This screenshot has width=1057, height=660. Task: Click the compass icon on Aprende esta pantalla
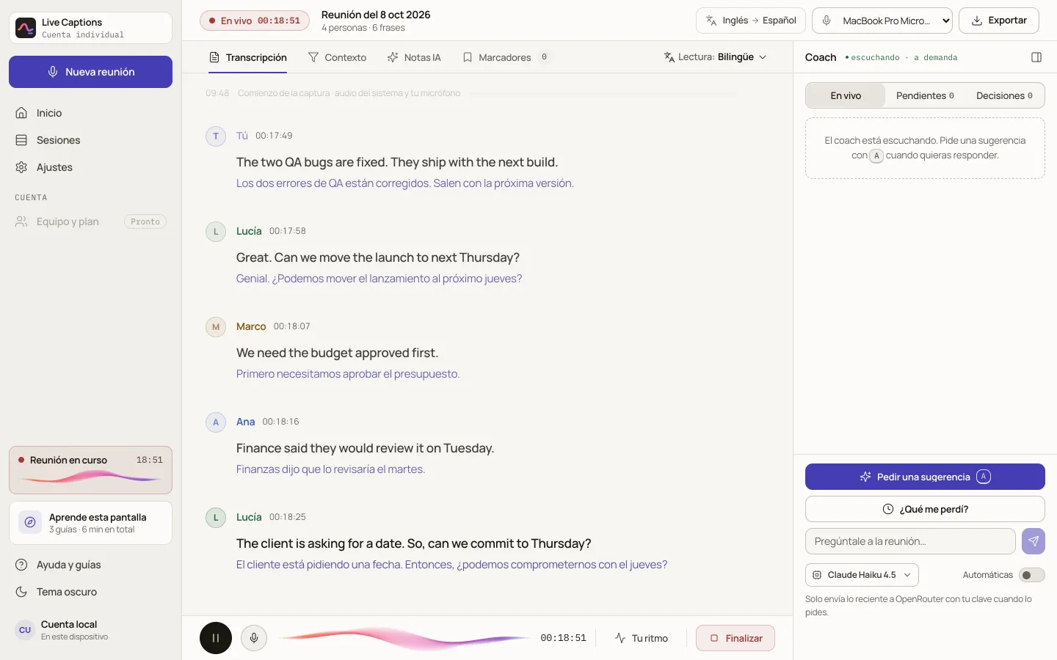point(30,523)
